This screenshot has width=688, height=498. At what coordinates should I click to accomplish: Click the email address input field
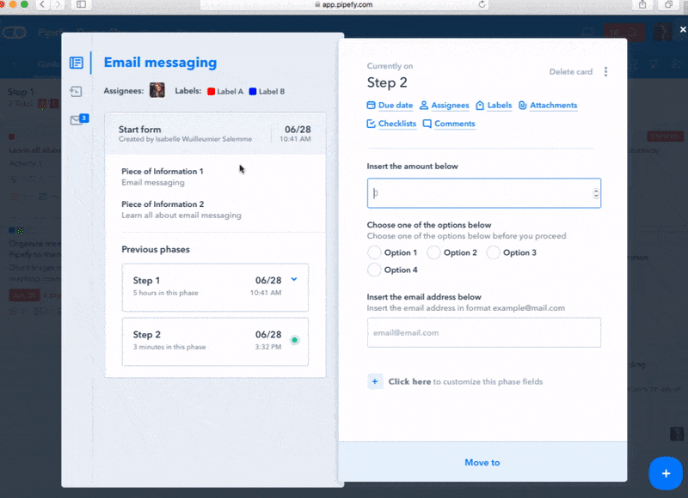pos(483,332)
